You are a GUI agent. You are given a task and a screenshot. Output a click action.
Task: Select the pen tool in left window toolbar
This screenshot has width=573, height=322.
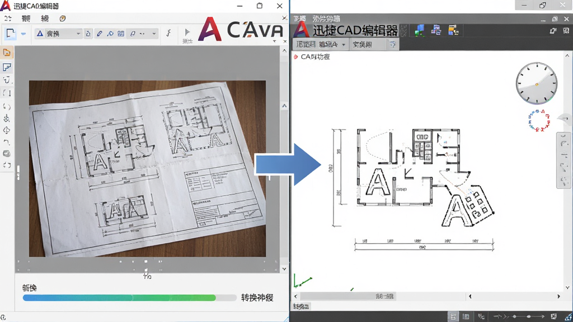coord(100,34)
